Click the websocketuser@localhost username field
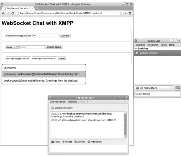The height and width of the screenshot is (156, 181). [x=18, y=36]
